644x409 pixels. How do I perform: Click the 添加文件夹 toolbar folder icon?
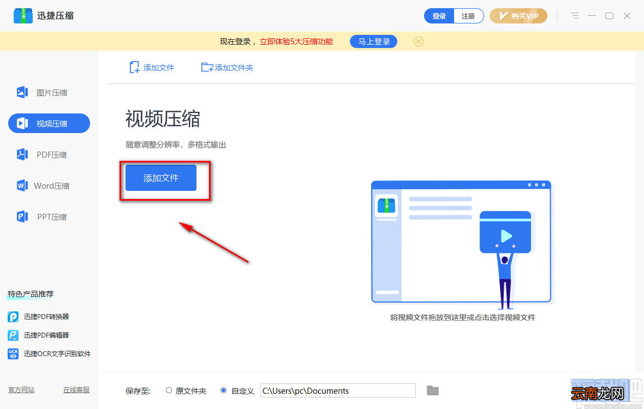coord(207,67)
